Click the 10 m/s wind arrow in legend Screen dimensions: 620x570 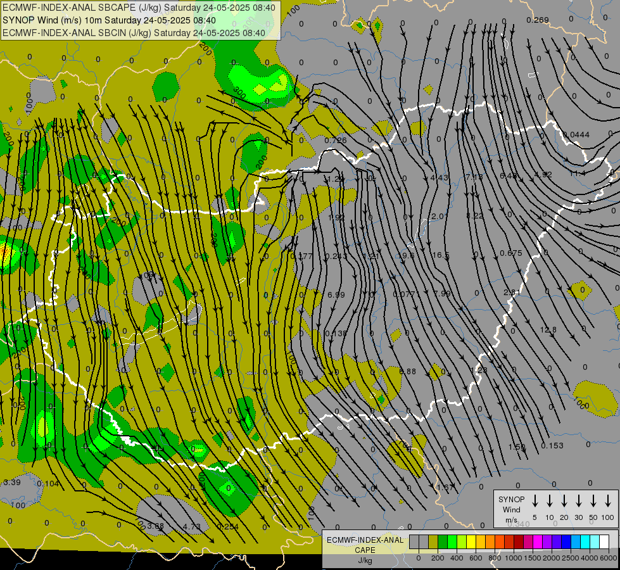[549, 500]
